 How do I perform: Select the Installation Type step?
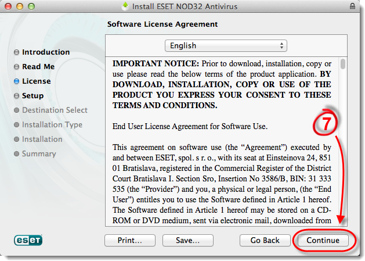(52, 124)
